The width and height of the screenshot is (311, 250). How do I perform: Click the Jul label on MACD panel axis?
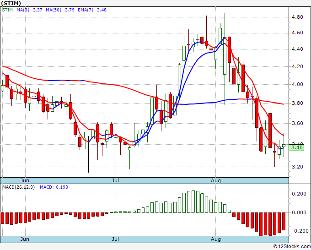[x=115, y=239]
